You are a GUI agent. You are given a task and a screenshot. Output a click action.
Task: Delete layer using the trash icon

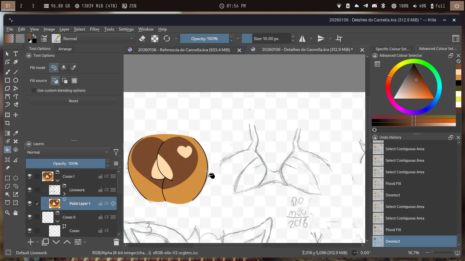tap(116, 242)
